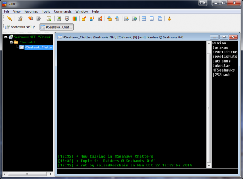The image size is (243, 179).
Task: Click the Connect lightning bolt toolbar icon
Action: (x=9, y=19)
